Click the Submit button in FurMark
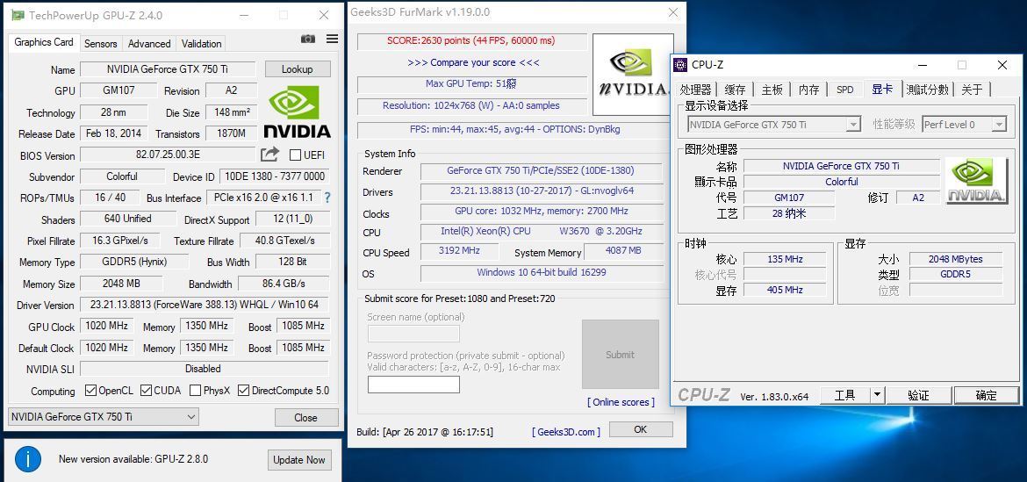The width and height of the screenshot is (1027, 482). pyautogui.click(x=620, y=355)
